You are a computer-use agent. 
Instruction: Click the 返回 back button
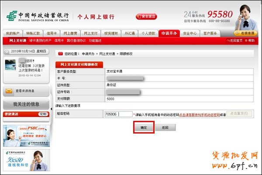[165, 127]
